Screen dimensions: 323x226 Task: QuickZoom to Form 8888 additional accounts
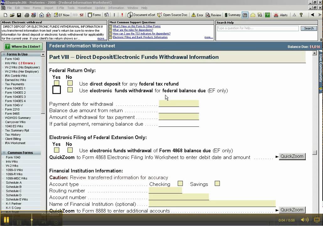(x=292, y=210)
